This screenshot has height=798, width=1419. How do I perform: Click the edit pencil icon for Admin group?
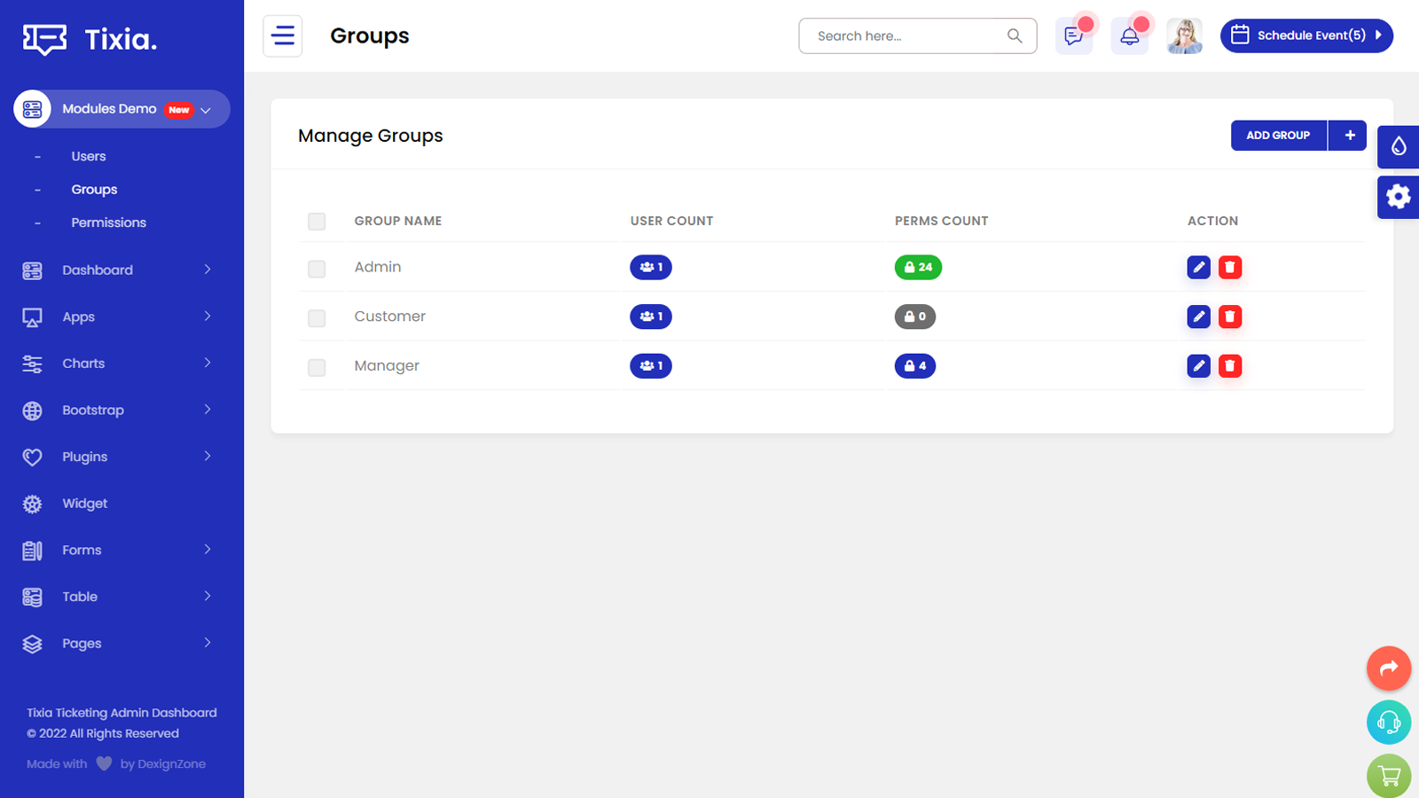point(1198,267)
